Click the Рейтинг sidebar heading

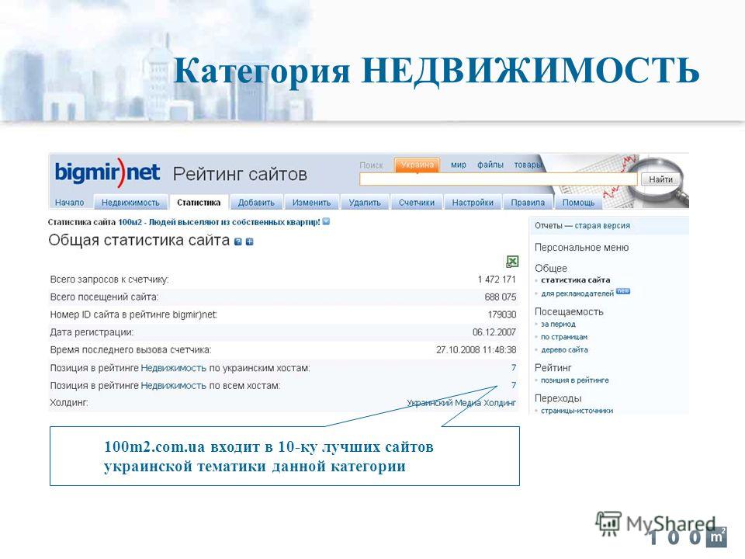coord(553,367)
